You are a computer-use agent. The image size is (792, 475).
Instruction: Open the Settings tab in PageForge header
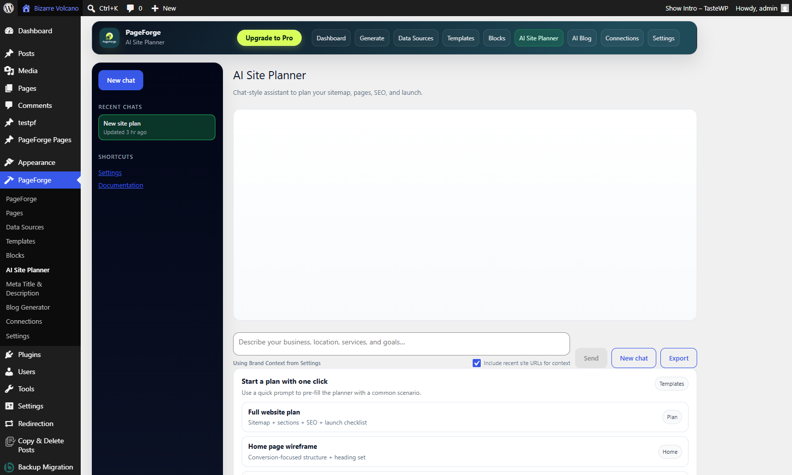[x=663, y=38]
